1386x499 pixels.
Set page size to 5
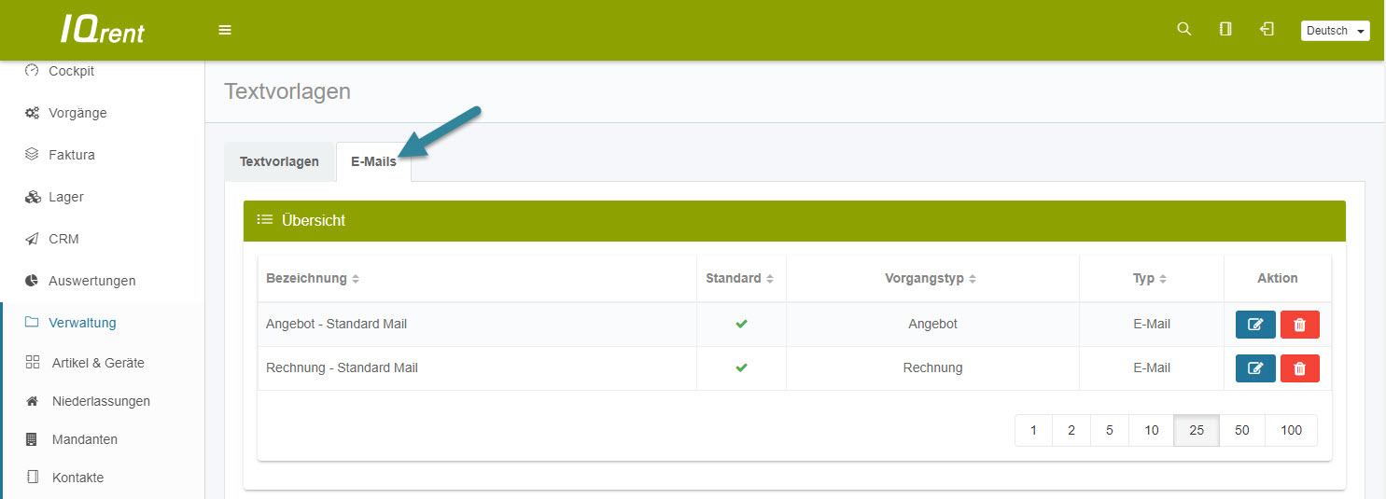coord(1110,430)
